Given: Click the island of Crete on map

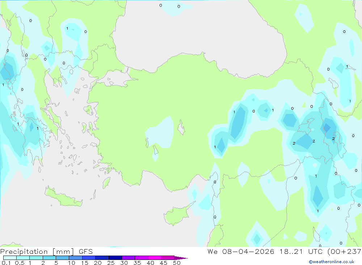Looking at the screenshot, I should (x=63, y=197).
